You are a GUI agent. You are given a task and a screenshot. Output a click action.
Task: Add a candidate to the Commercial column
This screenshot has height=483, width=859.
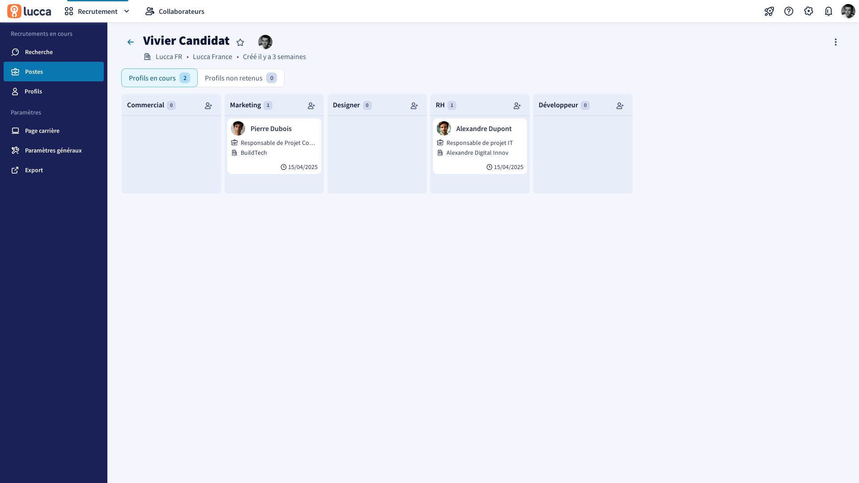tap(208, 106)
